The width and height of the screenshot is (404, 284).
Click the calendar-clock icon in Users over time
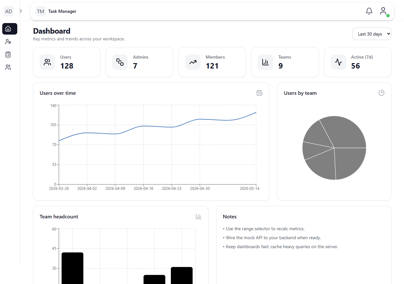point(259,93)
